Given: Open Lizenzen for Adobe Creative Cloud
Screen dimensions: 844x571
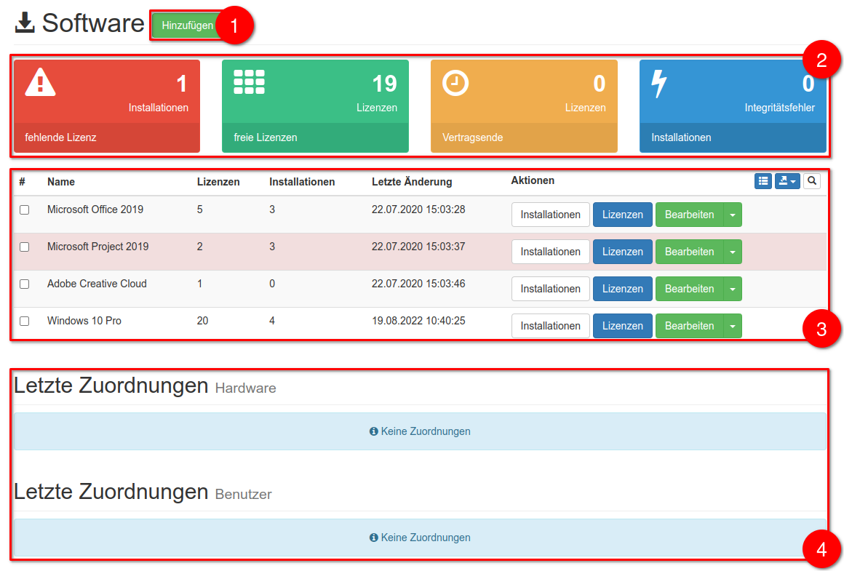Looking at the screenshot, I should point(622,288).
